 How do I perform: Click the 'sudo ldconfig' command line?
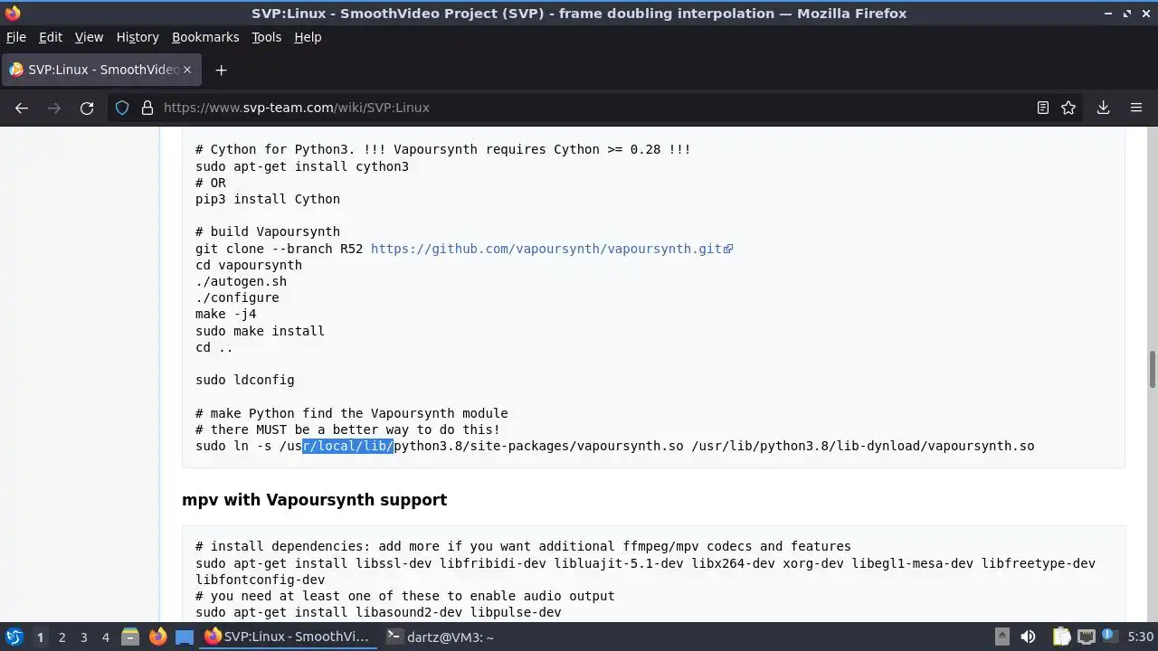[244, 381]
